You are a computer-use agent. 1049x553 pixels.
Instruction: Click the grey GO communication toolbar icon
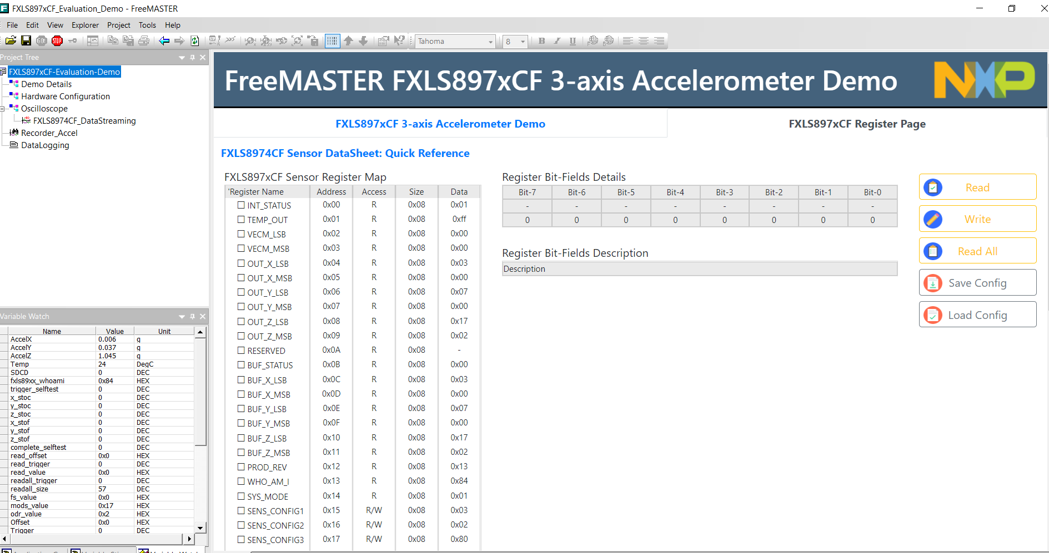pyautogui.click(x=42, y=40)
